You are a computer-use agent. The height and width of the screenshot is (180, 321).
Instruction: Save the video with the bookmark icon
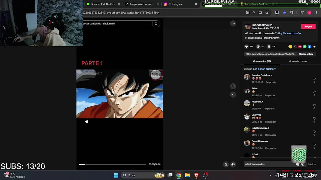[269, 46]
